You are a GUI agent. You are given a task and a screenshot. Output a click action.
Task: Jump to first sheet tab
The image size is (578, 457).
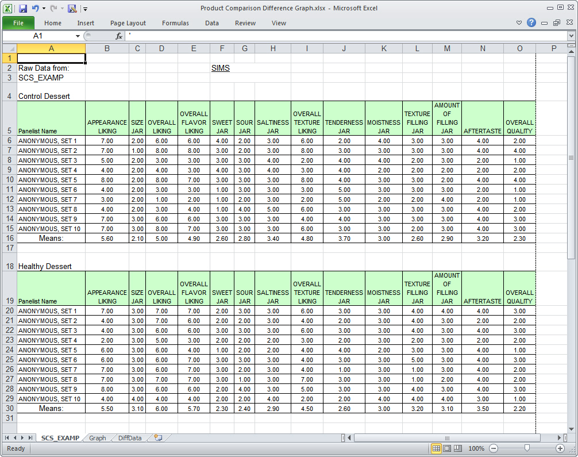click(x=7, y=438)
